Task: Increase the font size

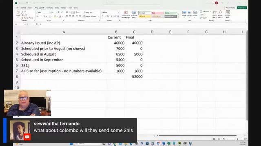Action: [59, 13]
